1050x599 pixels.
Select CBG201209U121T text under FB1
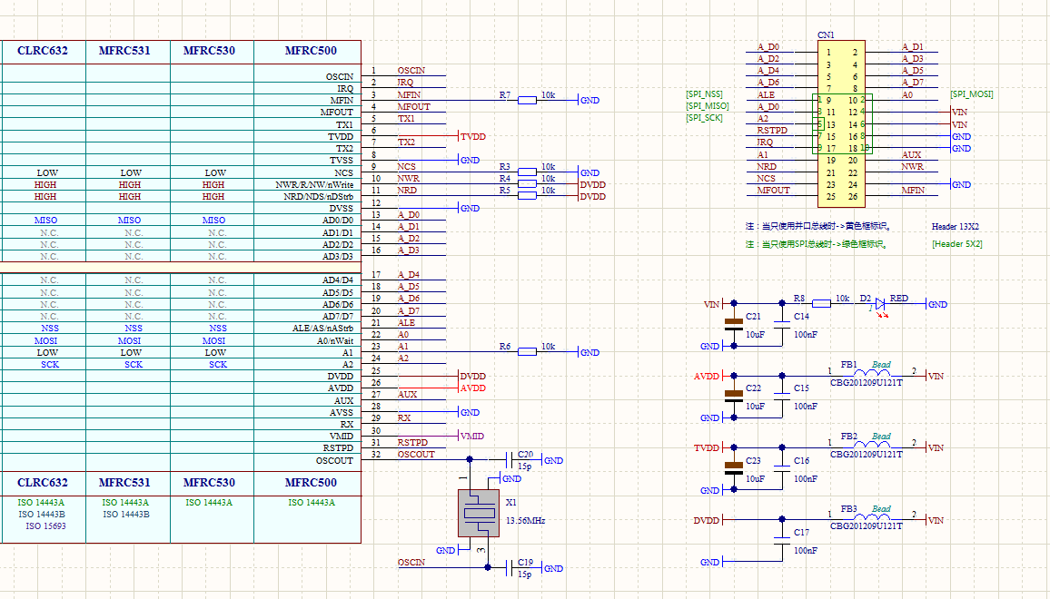(866, 383)
